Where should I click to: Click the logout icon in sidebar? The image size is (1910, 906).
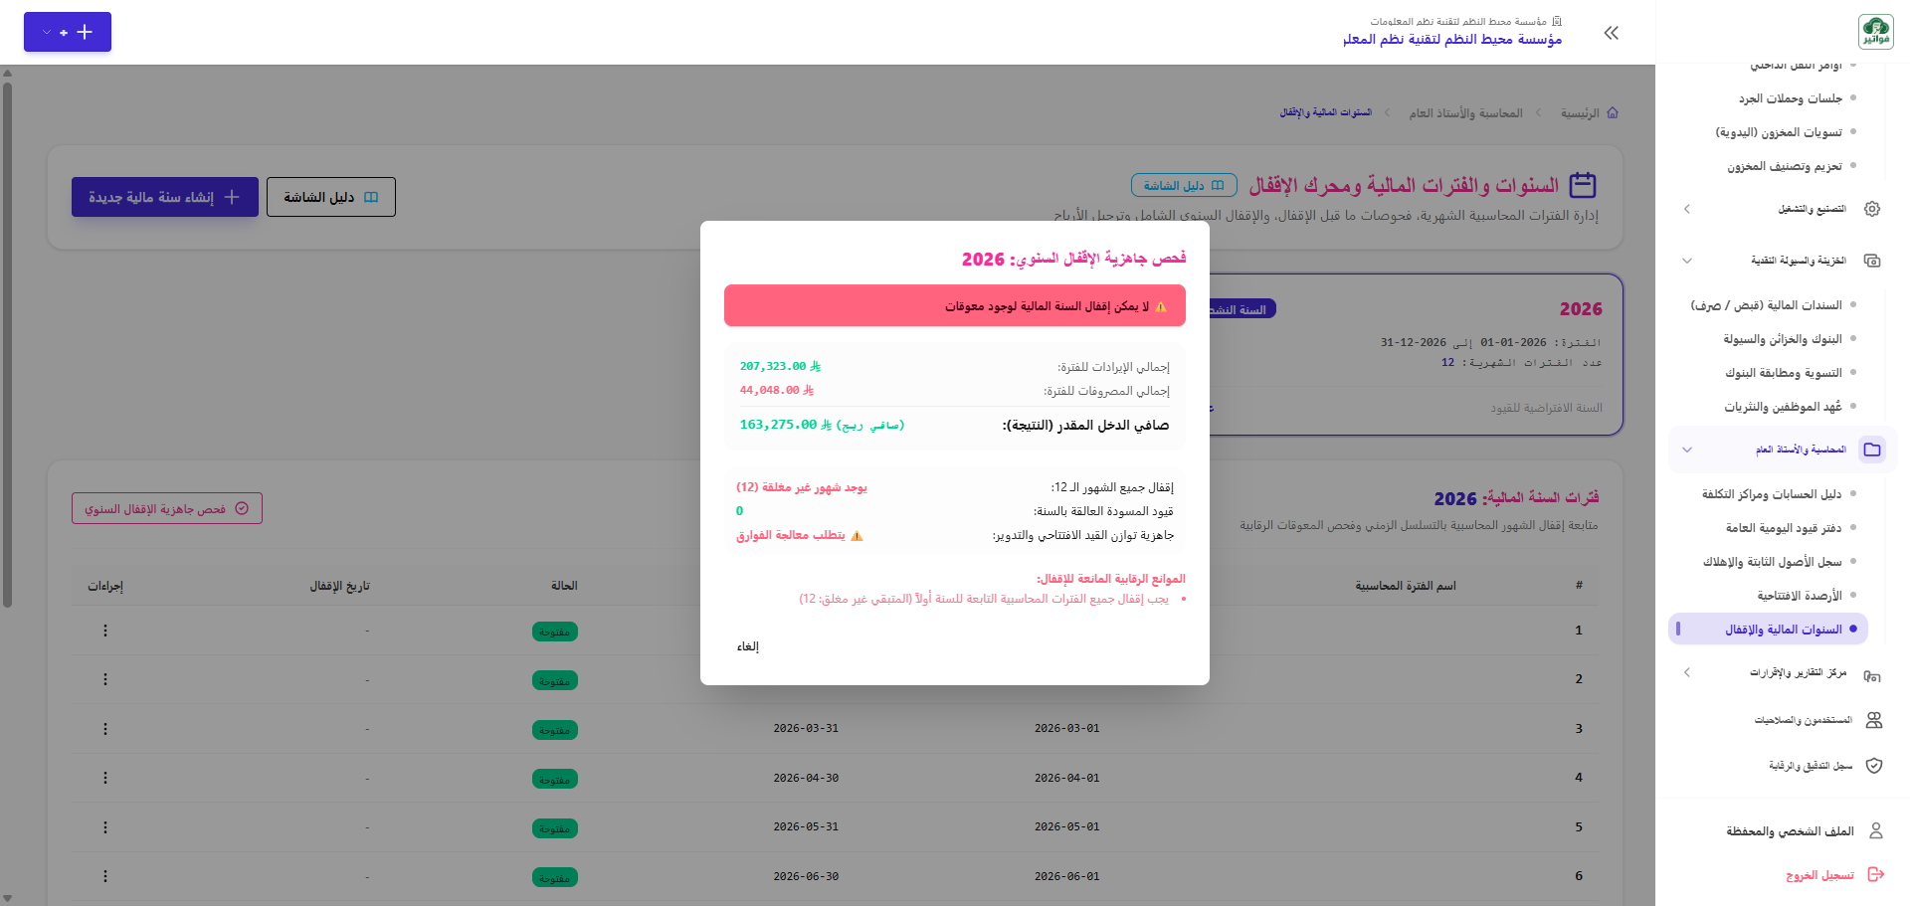pyautogui.click(x=1876, y=874)
